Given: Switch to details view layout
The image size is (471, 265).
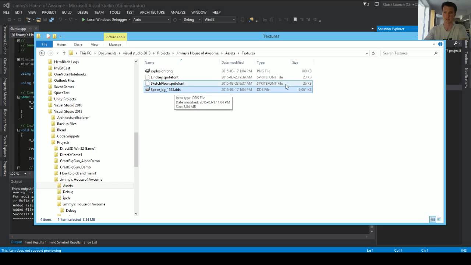Looking at the screenshot, I should (433, 219).
